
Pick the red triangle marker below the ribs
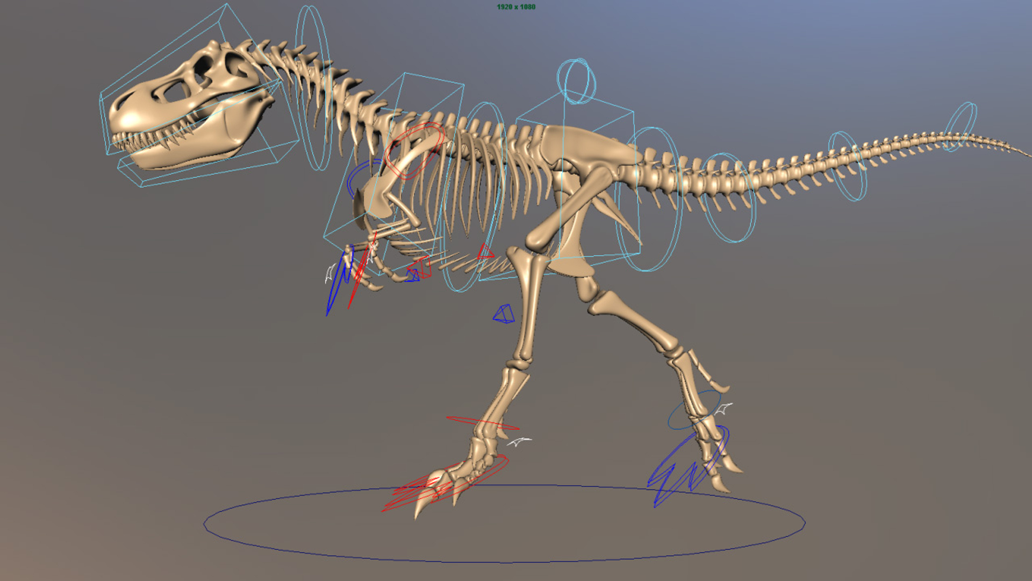click(485, 252)
